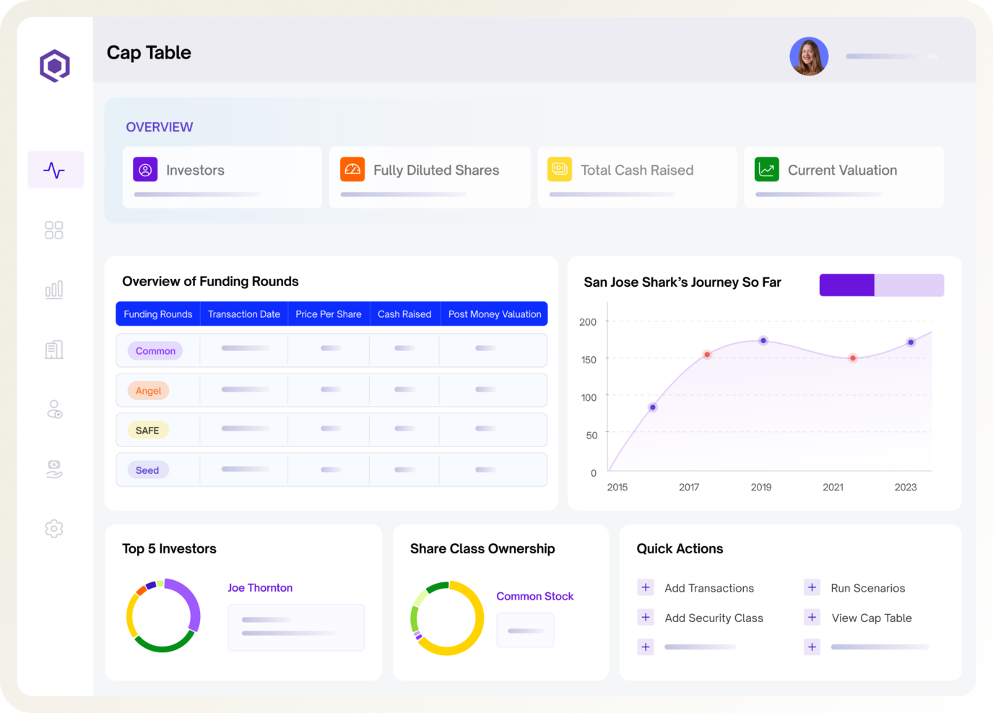Open the building sidebar icon
Screen dimensions: 993x713
(54, 350)
